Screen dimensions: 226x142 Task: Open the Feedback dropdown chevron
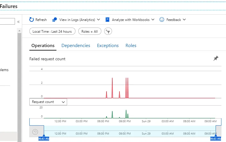pos(184,20)
